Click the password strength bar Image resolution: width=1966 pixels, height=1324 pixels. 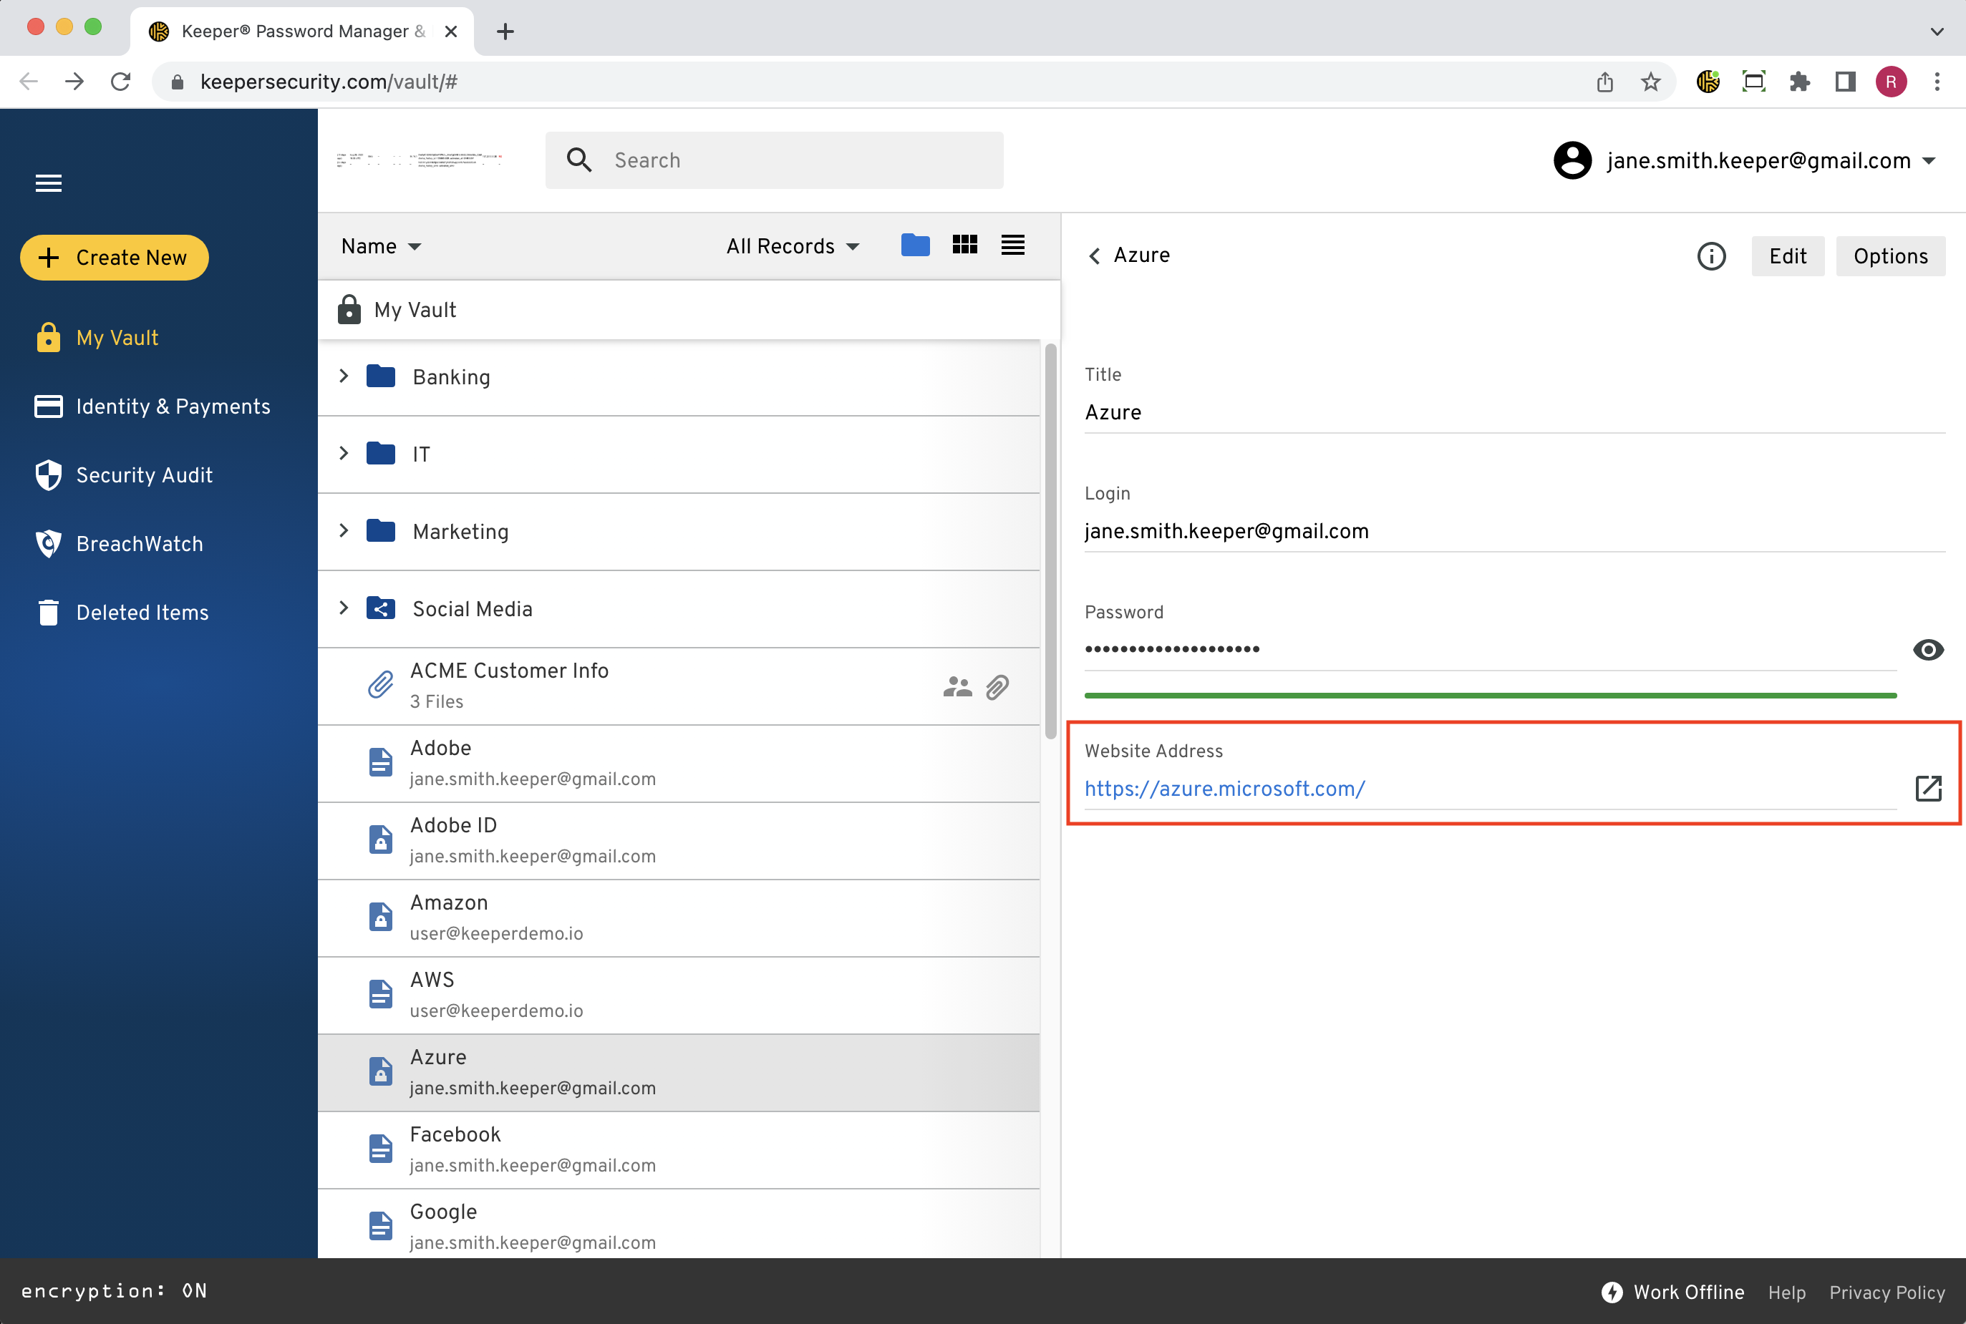click(x=1490, y=696)
